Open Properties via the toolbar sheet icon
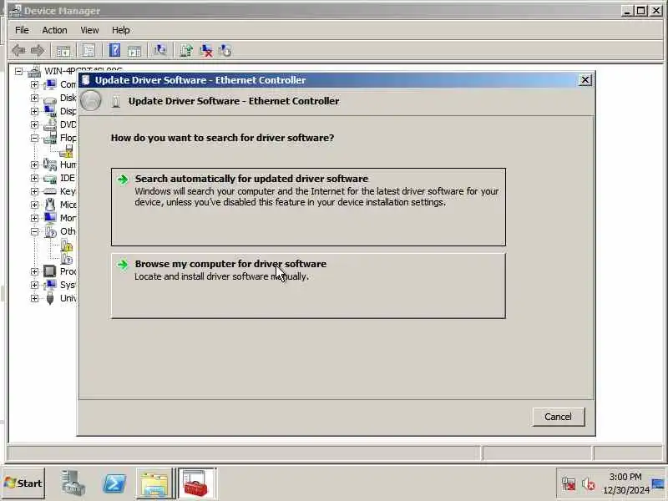 (x=89, y=51)
